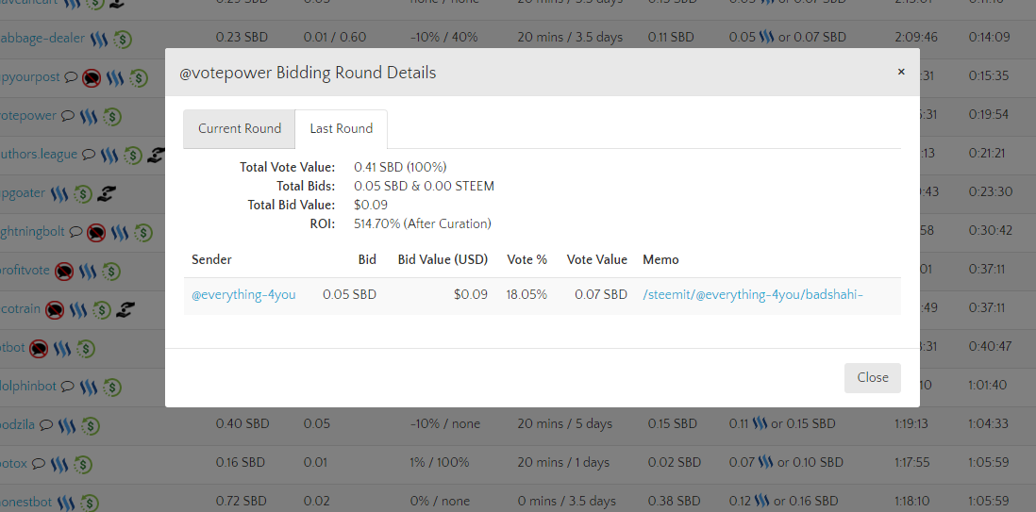This screenshot has width=1036, height=512.
Task: Click the "1:01:40" time in the dolphinbot row
Action: click(x=988, y=385)
